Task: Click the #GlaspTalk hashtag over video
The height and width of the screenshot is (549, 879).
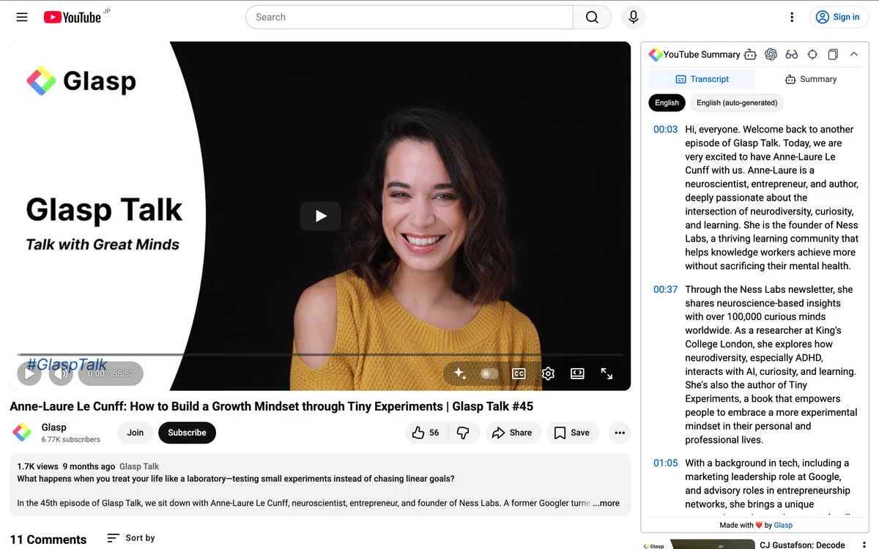Action: click(x=67, y=364)
